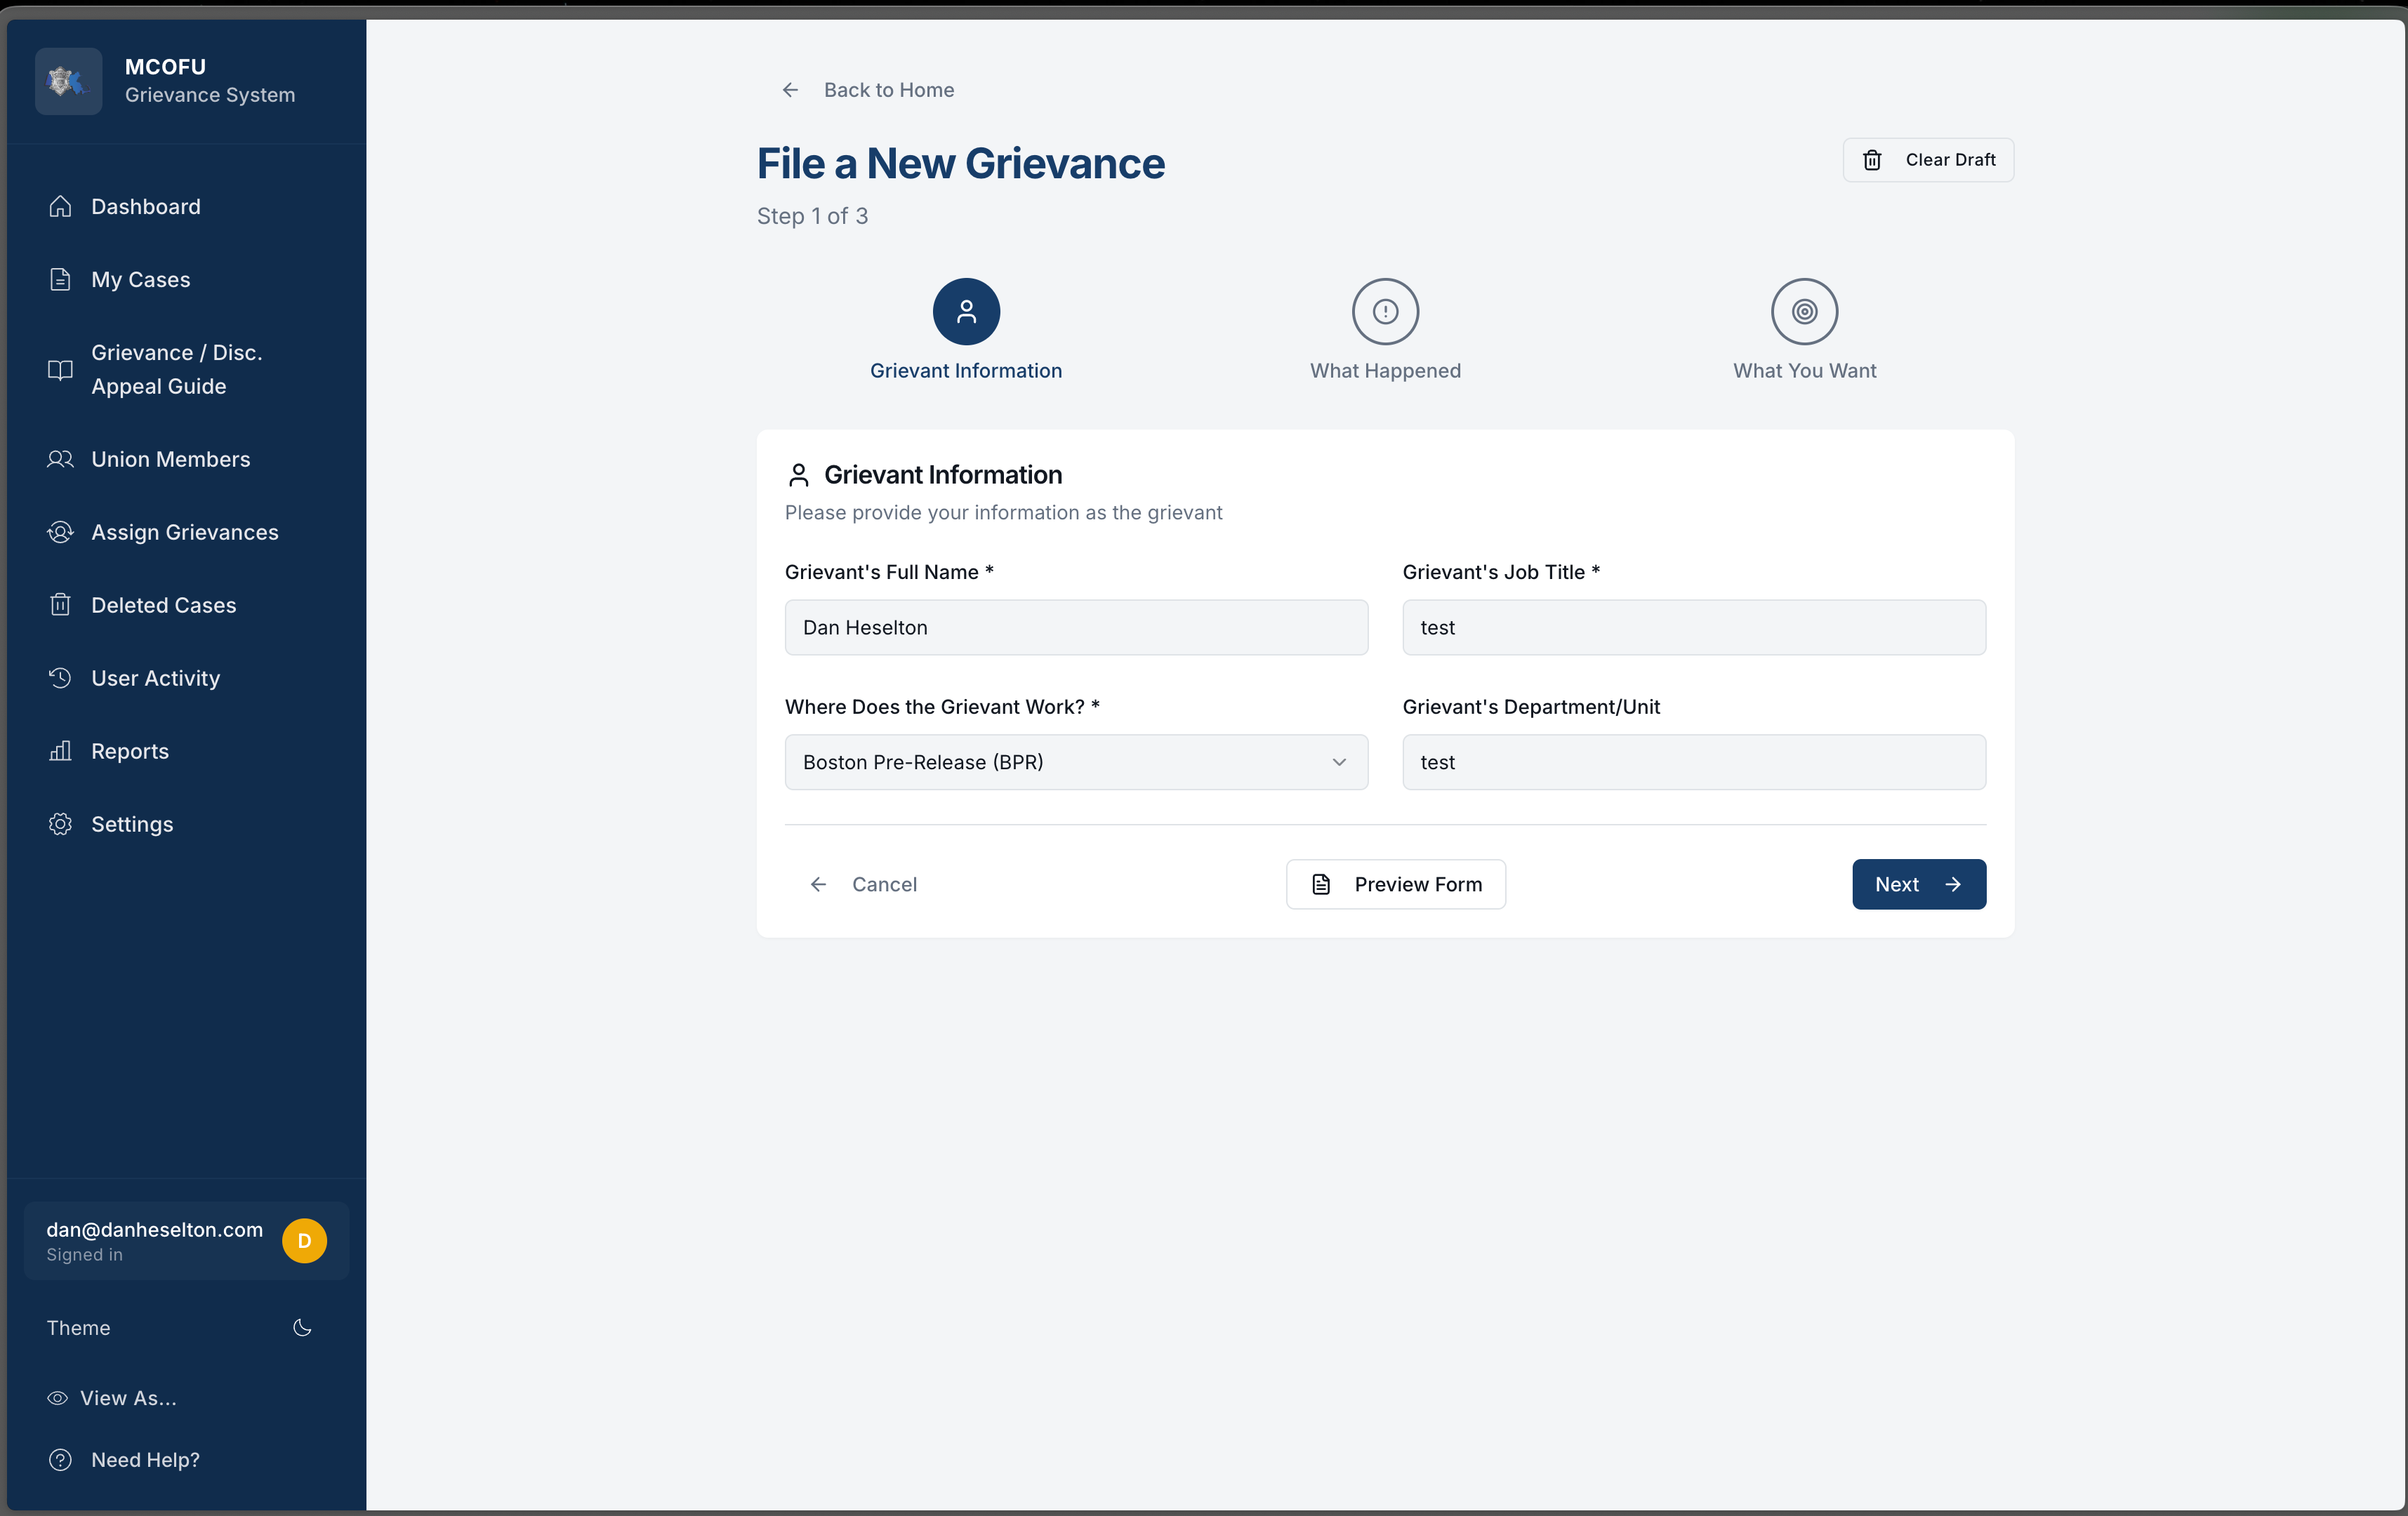This screenshot has width=2408, height=1516.
Task: Click the Clear Draft button
Action: (x=1928, y=160)
